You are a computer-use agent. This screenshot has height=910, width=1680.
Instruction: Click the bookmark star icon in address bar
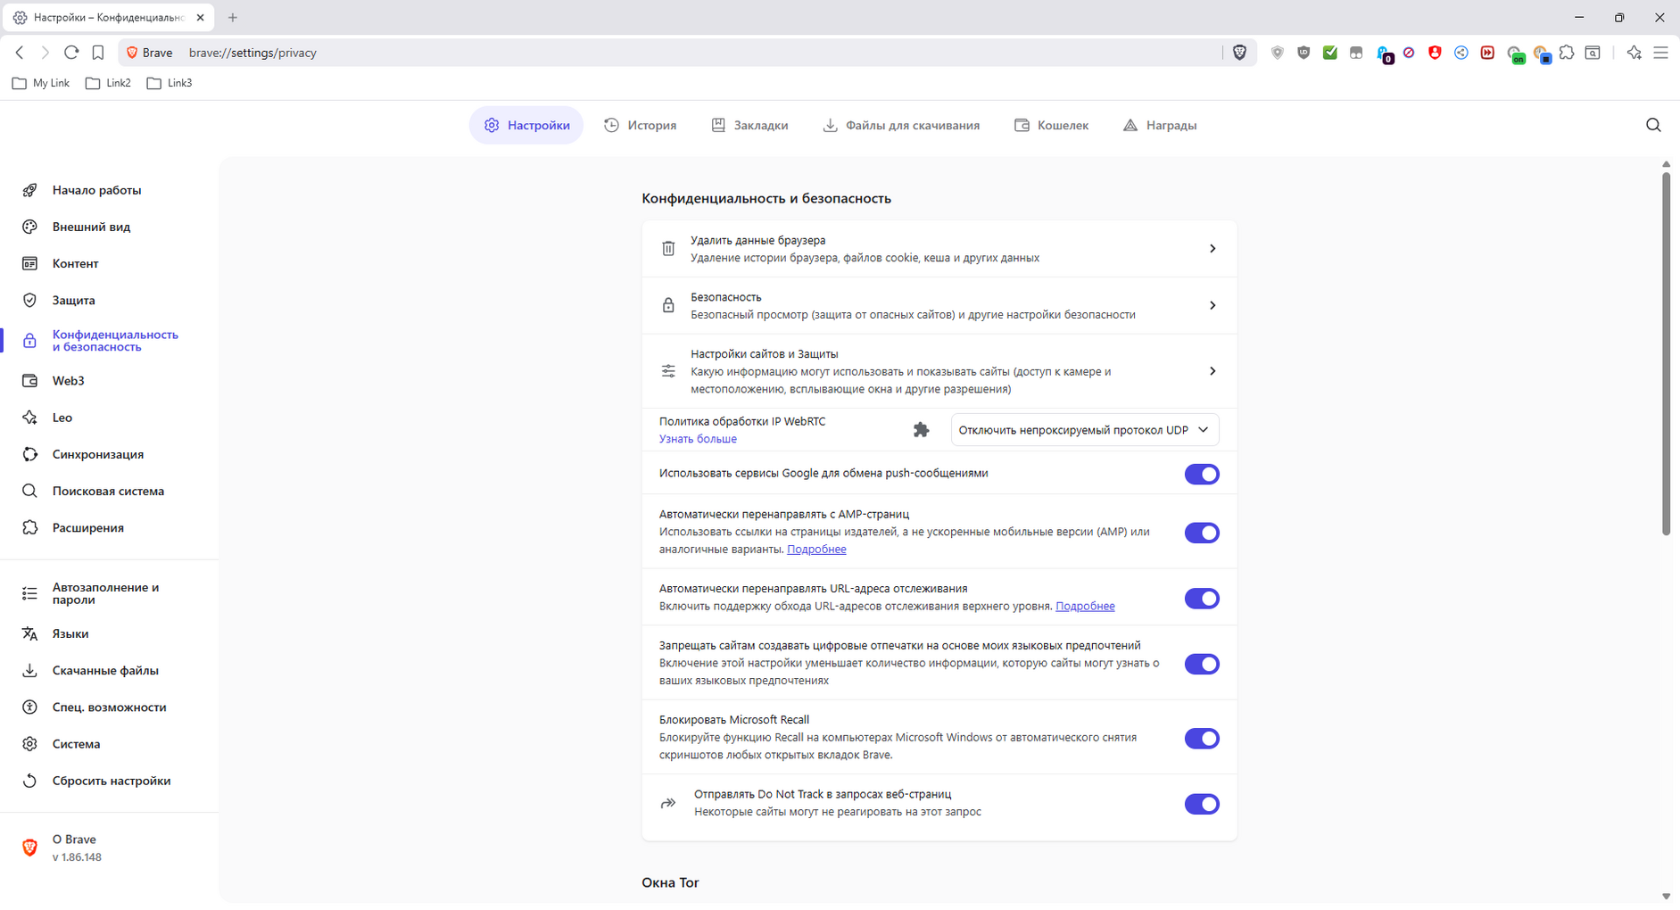[x=98, y=53]
